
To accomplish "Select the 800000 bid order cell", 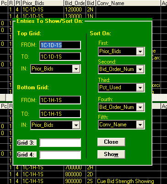I will [x=75, y=174].
